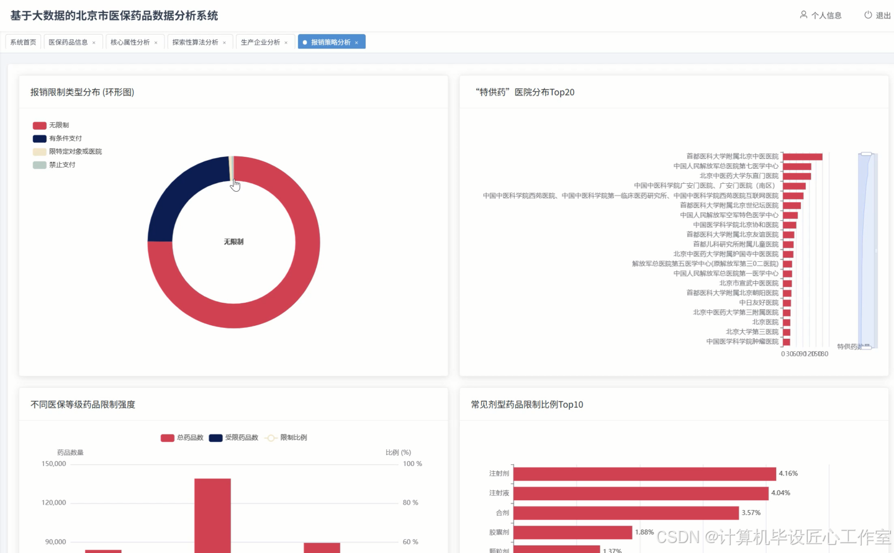894x553 pixels.
Task: Open the 个人信息 user icon
Action: pos(803,15)
